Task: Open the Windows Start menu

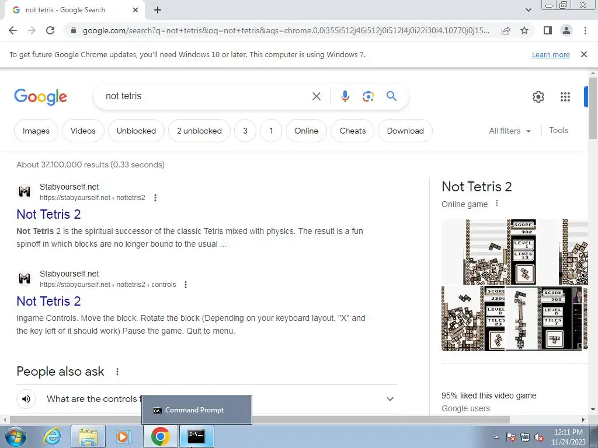Action: coord(16,436)
